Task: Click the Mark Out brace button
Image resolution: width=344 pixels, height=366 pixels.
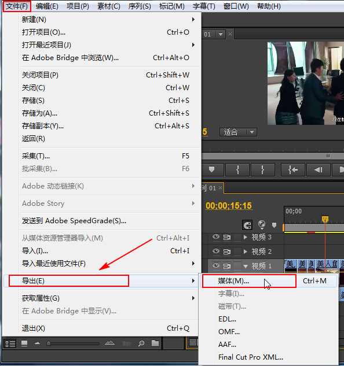Action: (x=262, y=169)
